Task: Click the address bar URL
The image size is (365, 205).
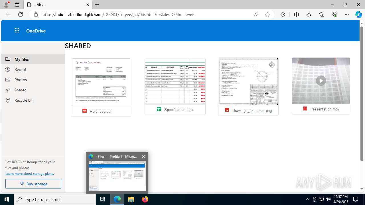Action: click(x=119, y=15)
